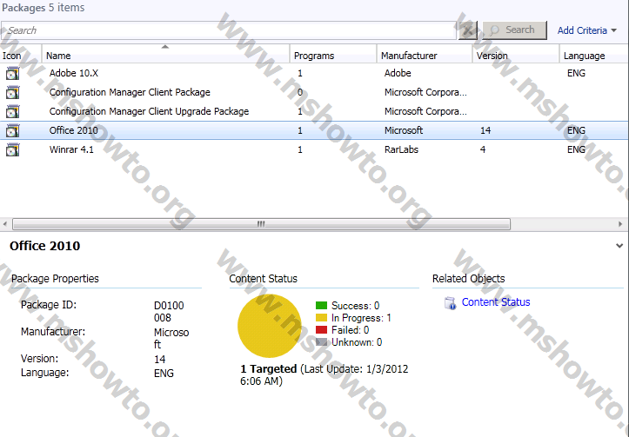Screen dimensions: 629x437
Task: Click the horizontal scrollbar thumb
Action: click(x=261, y=224)
